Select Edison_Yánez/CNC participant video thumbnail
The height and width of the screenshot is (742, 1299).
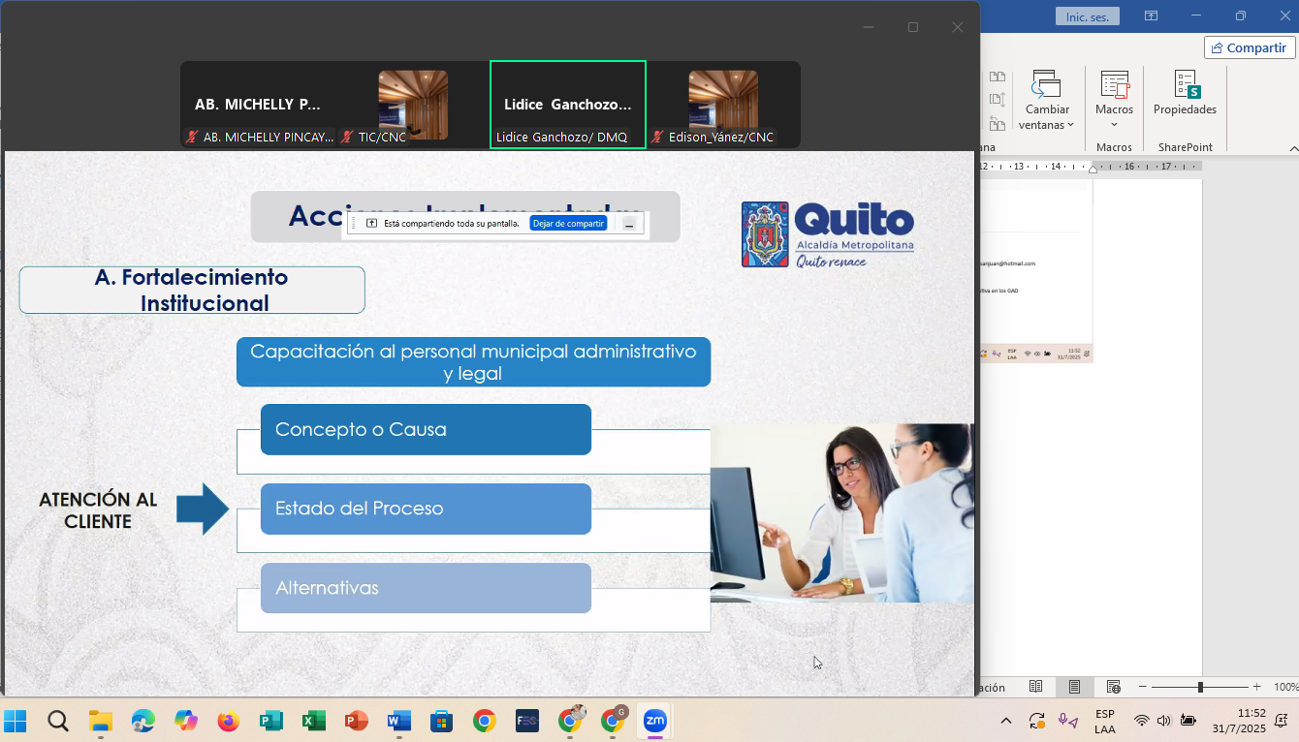tap(722, 105)
